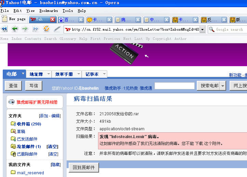Click the mail search text field
This screenshot has width=247, height=177.
[175, 86]
